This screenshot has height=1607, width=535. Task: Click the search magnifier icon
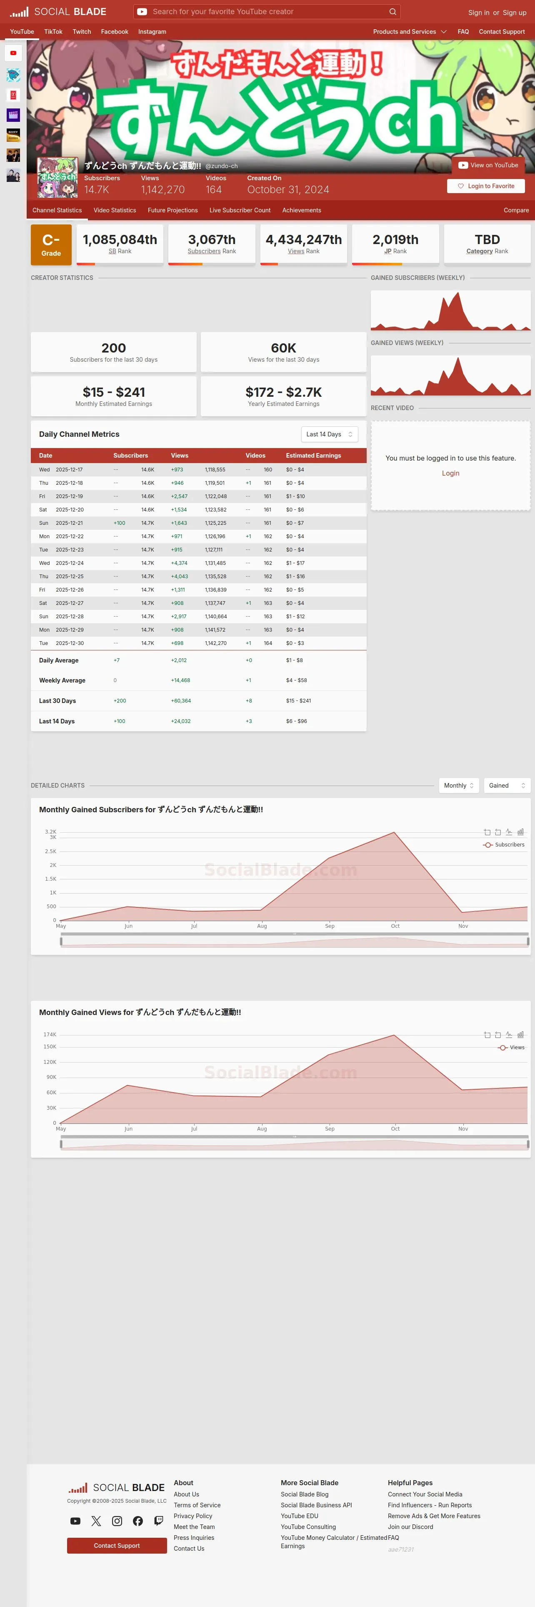[x=392, y=12]
